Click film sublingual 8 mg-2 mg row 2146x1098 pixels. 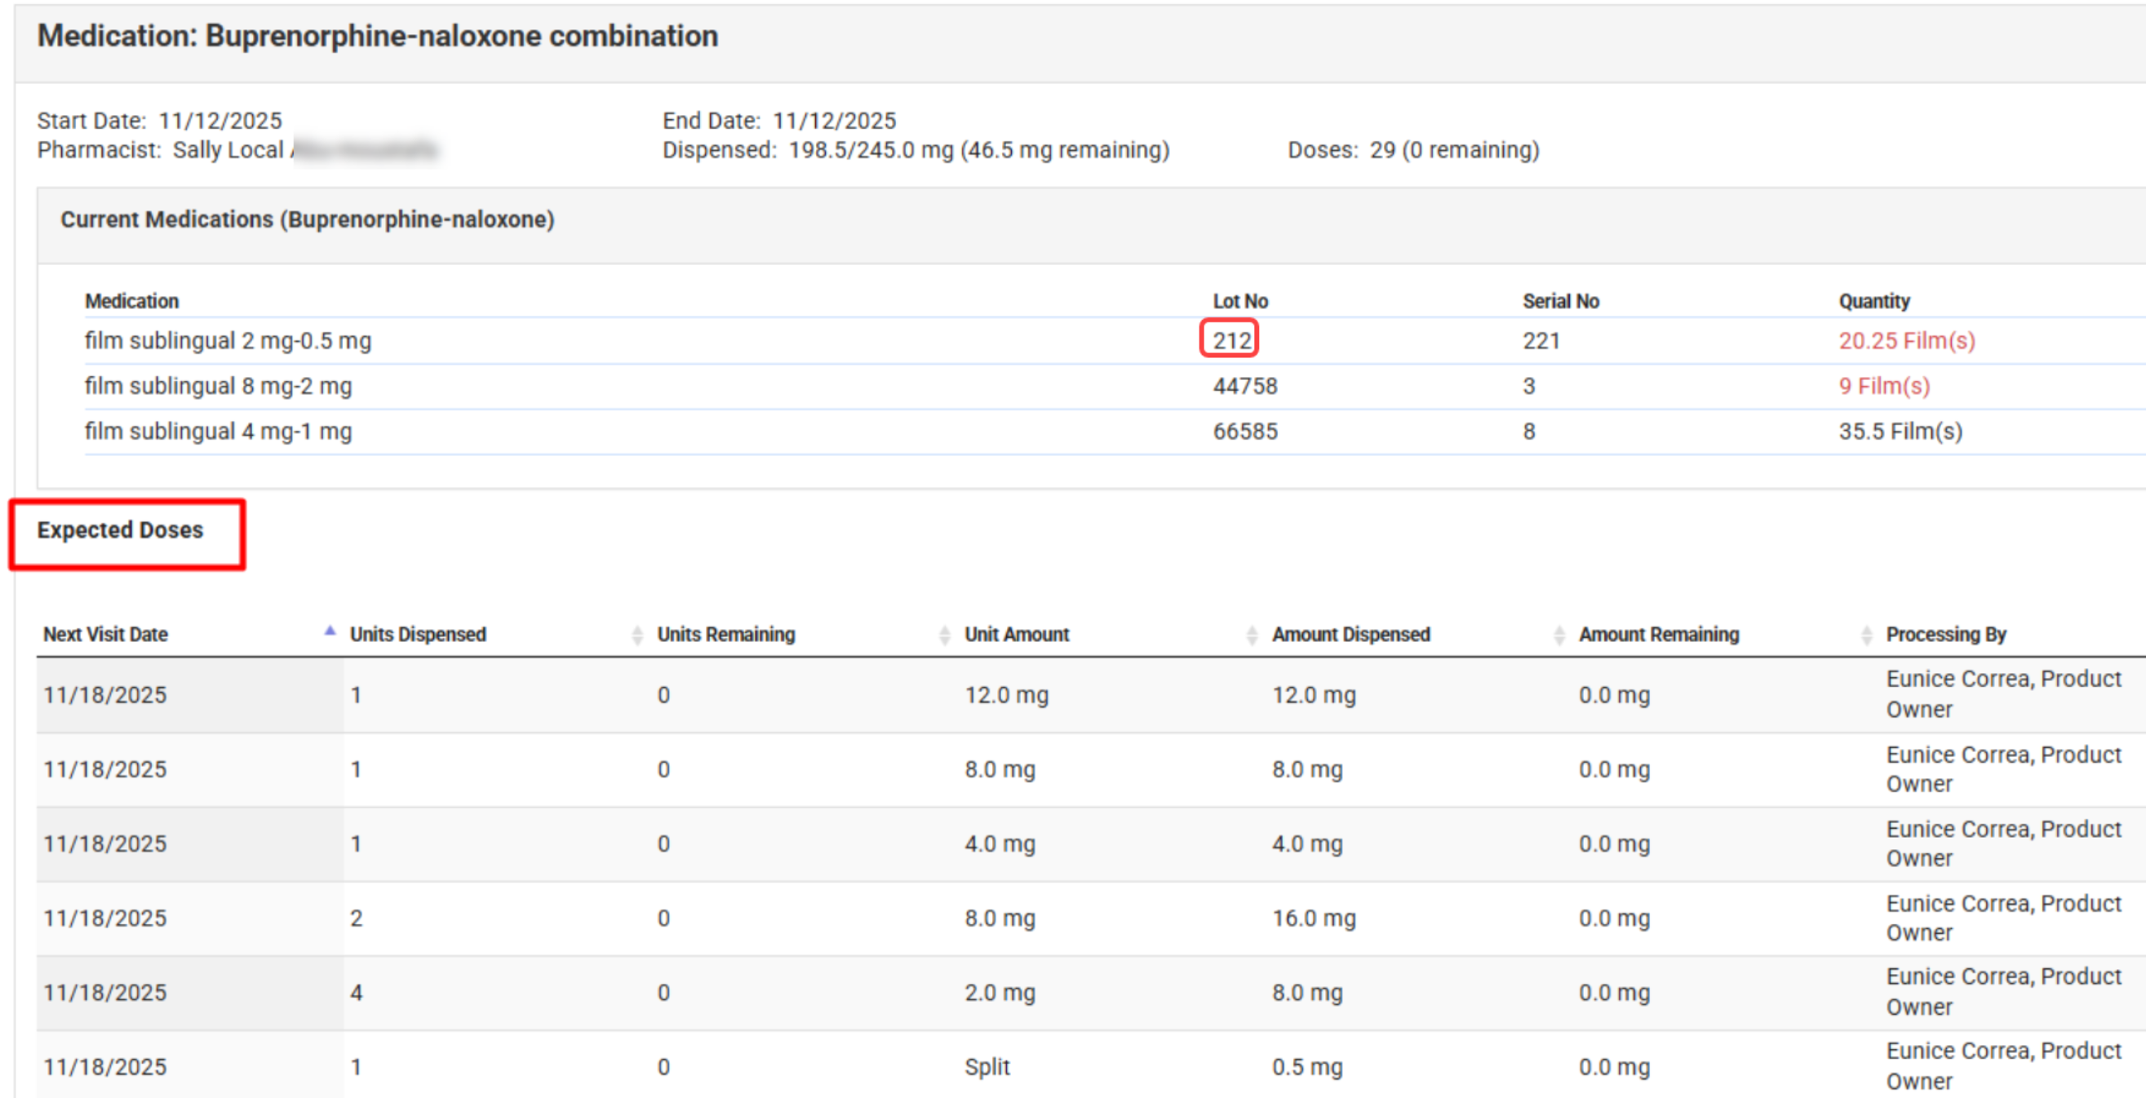point(218,386)
